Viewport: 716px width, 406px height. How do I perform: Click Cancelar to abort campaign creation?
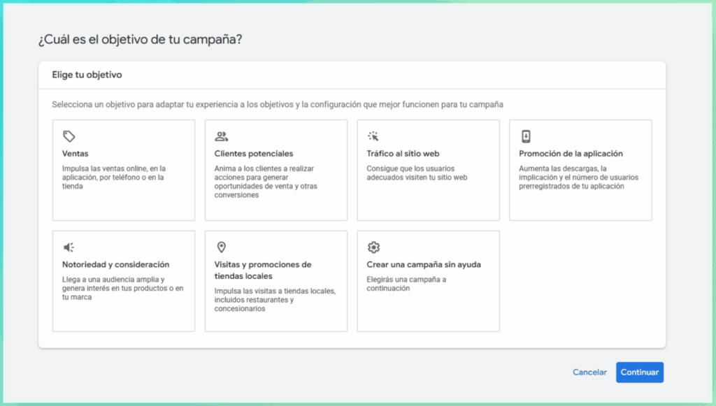pos(589,372)
